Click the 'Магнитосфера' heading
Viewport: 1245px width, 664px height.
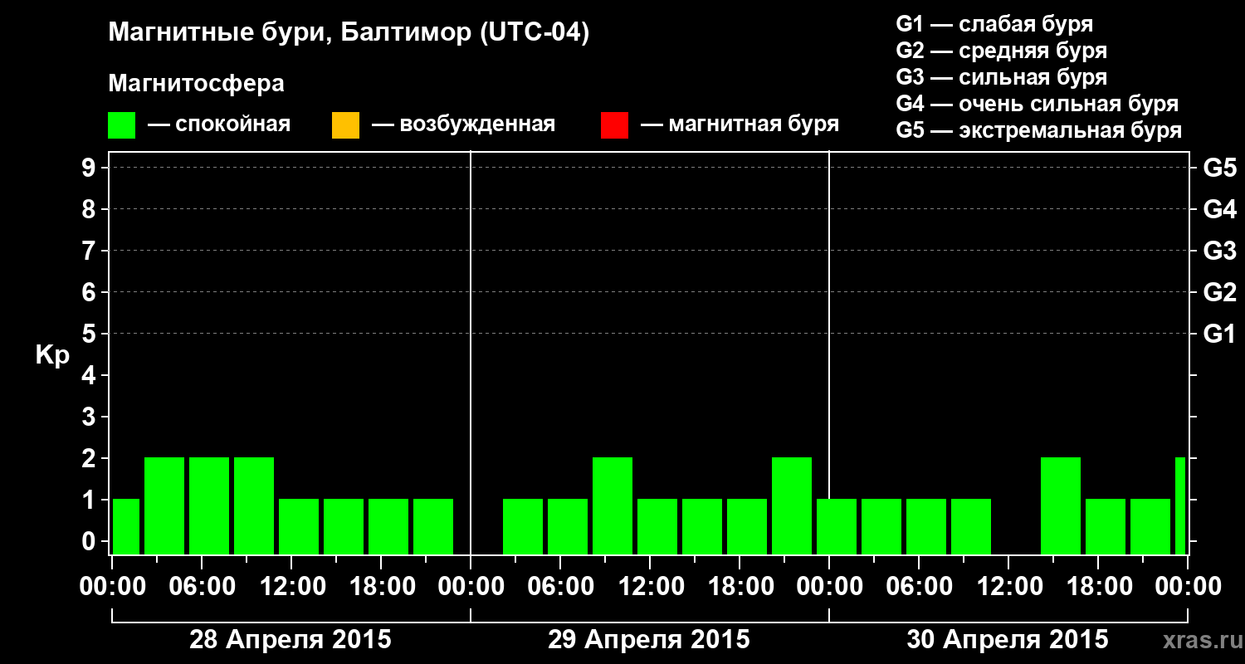pos(196,84)
